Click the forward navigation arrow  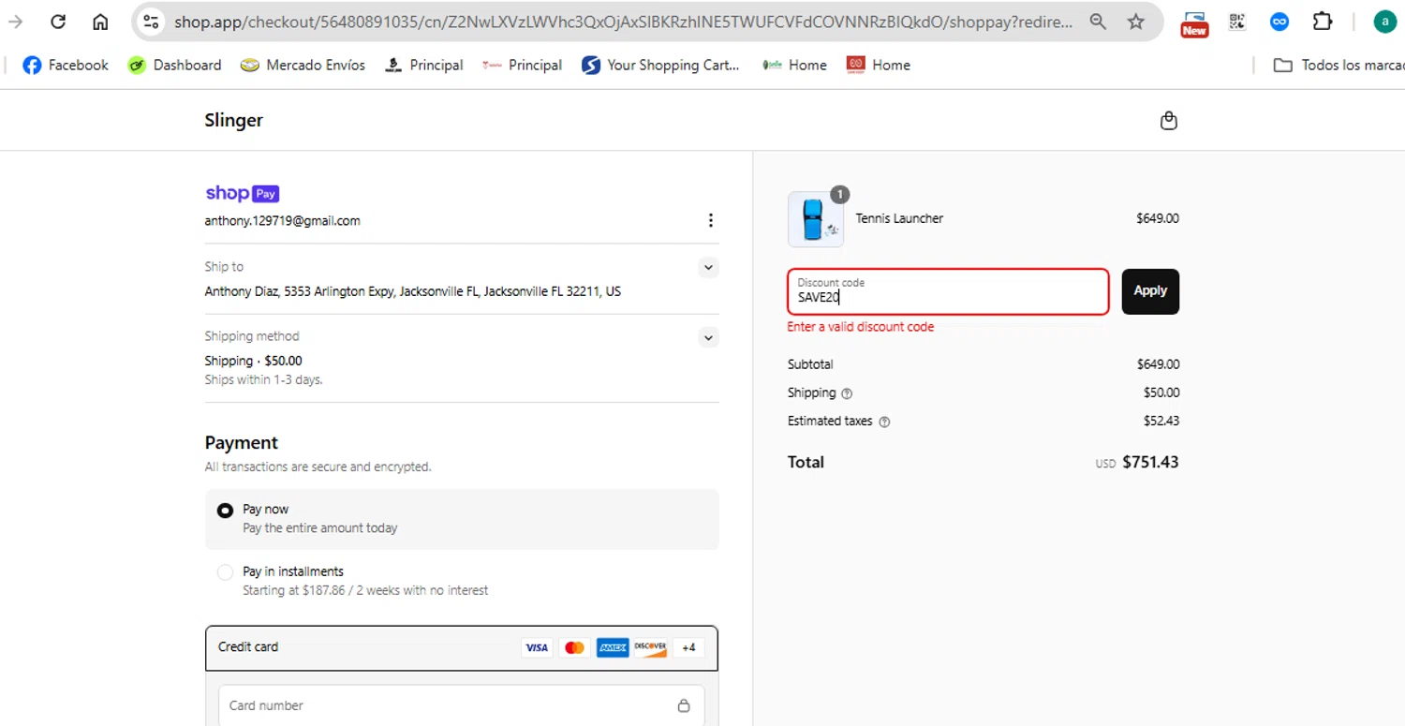click(16, 22)
